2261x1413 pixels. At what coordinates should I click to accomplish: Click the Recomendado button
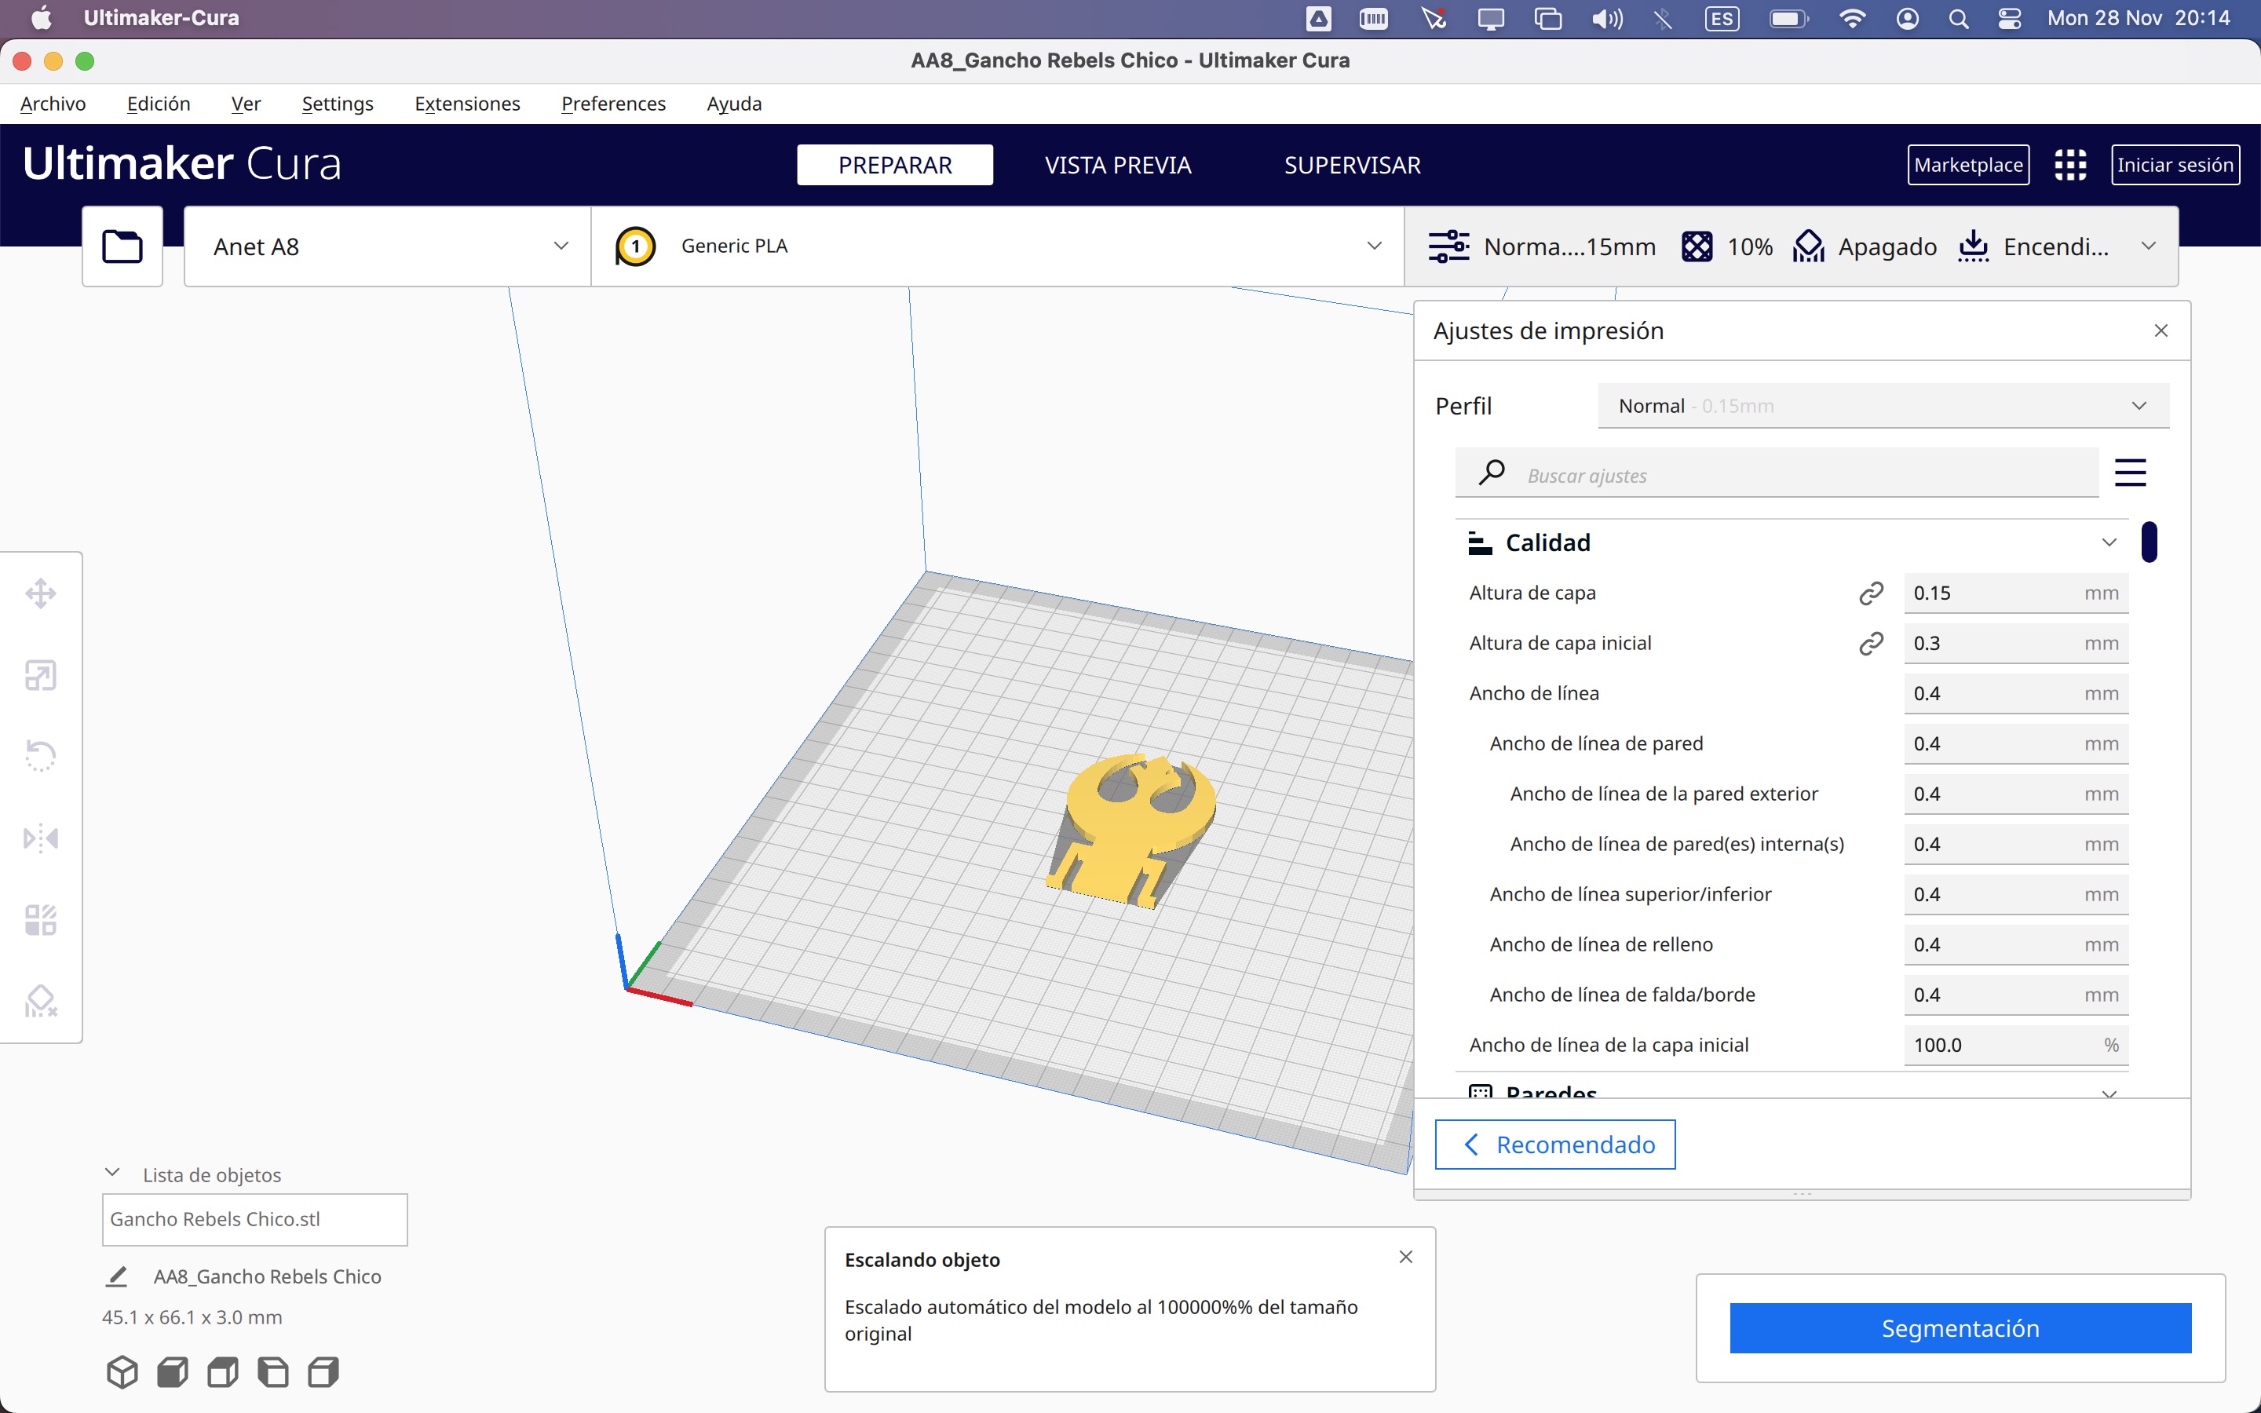coord(1554,1144)
